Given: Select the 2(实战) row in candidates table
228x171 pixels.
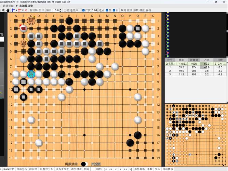Looking at the screenshot, I should tap(196, 64).
